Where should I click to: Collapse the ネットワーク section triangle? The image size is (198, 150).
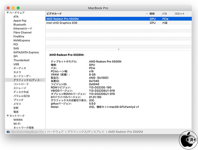(x=8, y=116)
